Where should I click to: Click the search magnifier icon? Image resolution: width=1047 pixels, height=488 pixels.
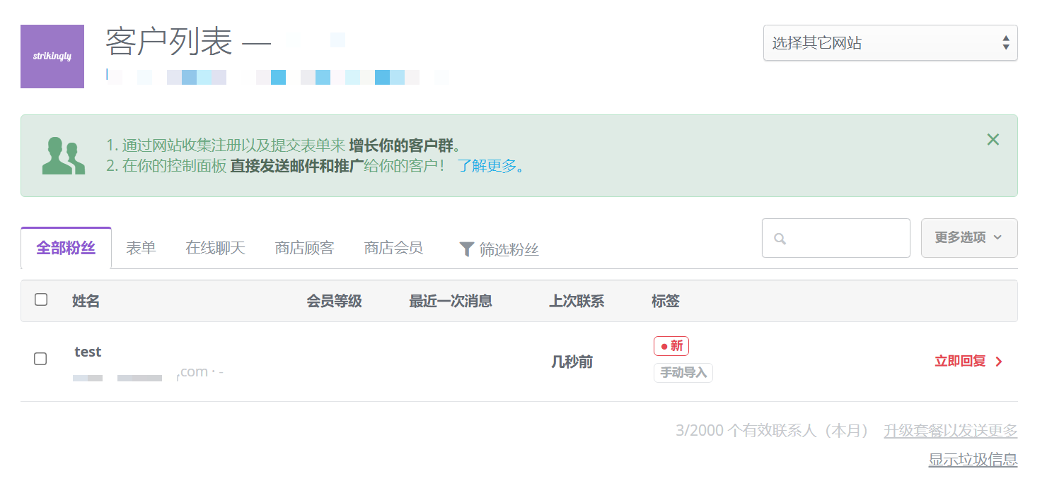click(780, 239)
